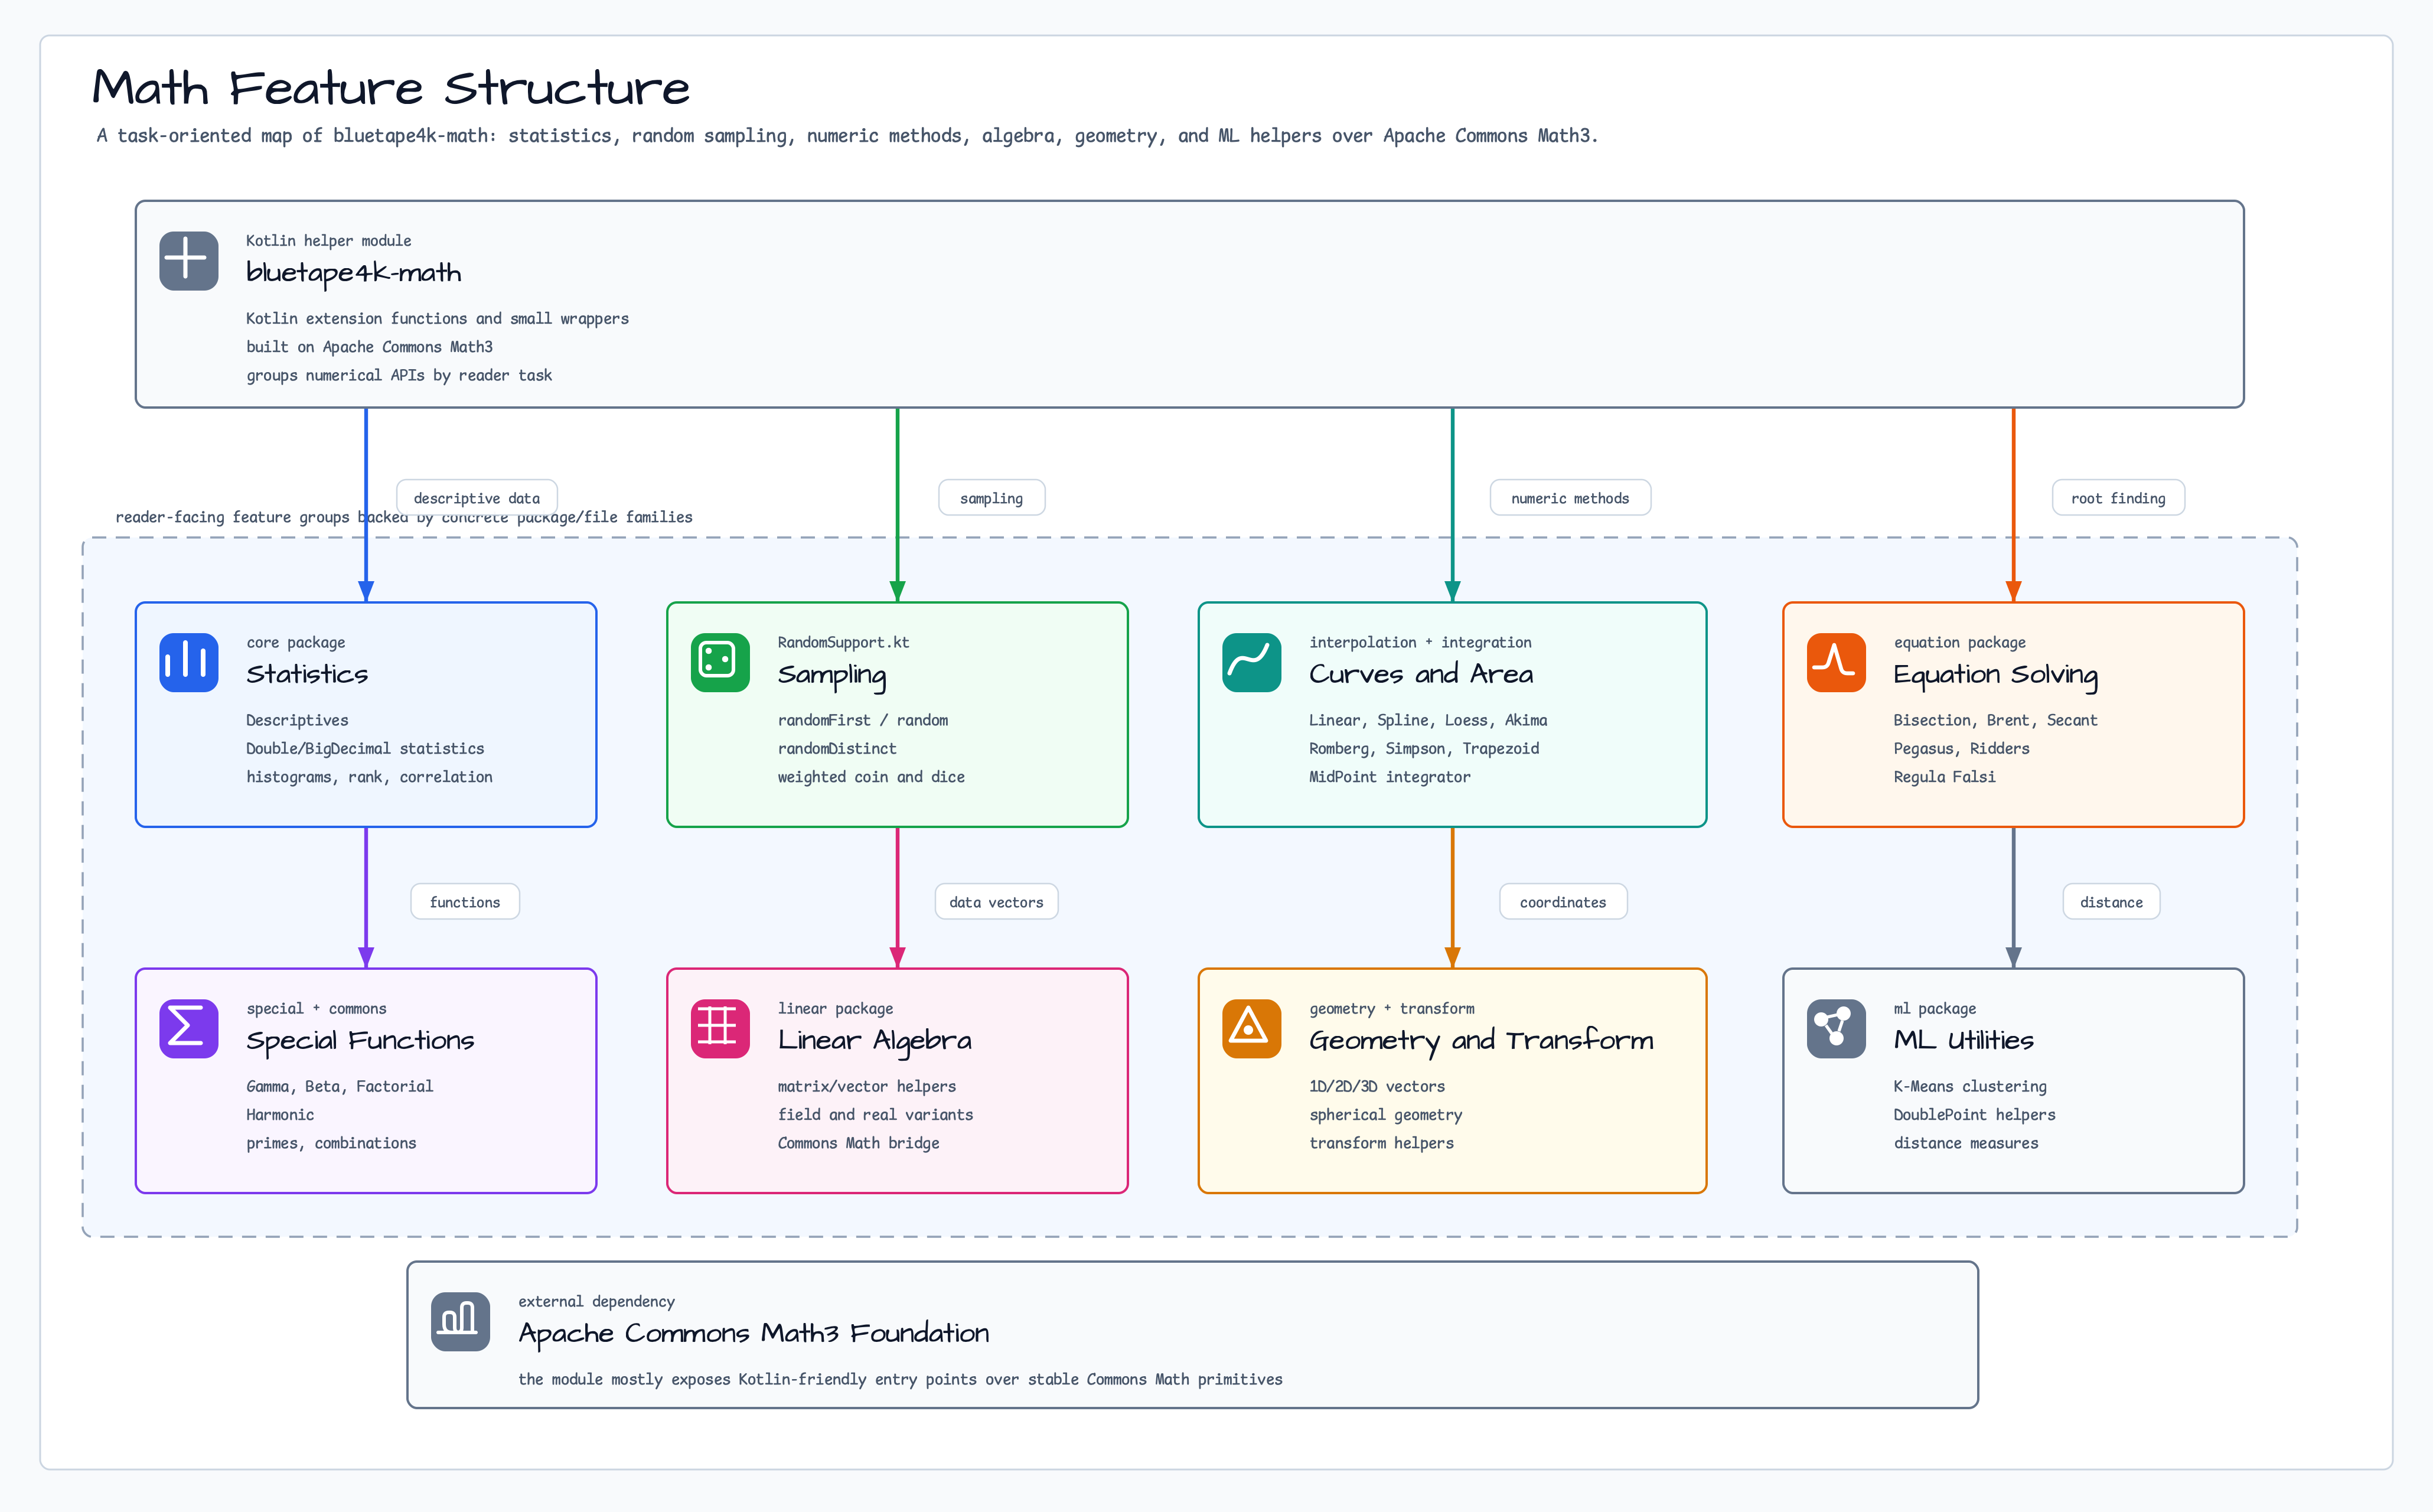Select the subtitle starting 'A task-oriented map'
The width and height of the screenshot is (2433, 1512).
[847, 136]
